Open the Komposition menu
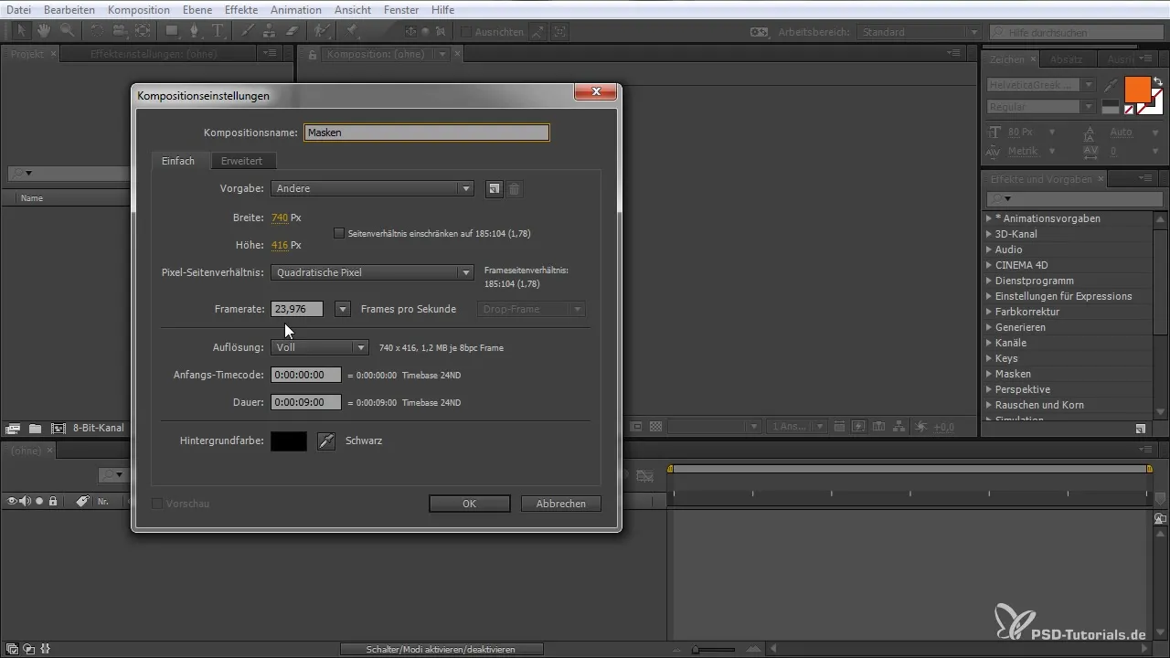 pyautogui.click(x=138, y=9)
